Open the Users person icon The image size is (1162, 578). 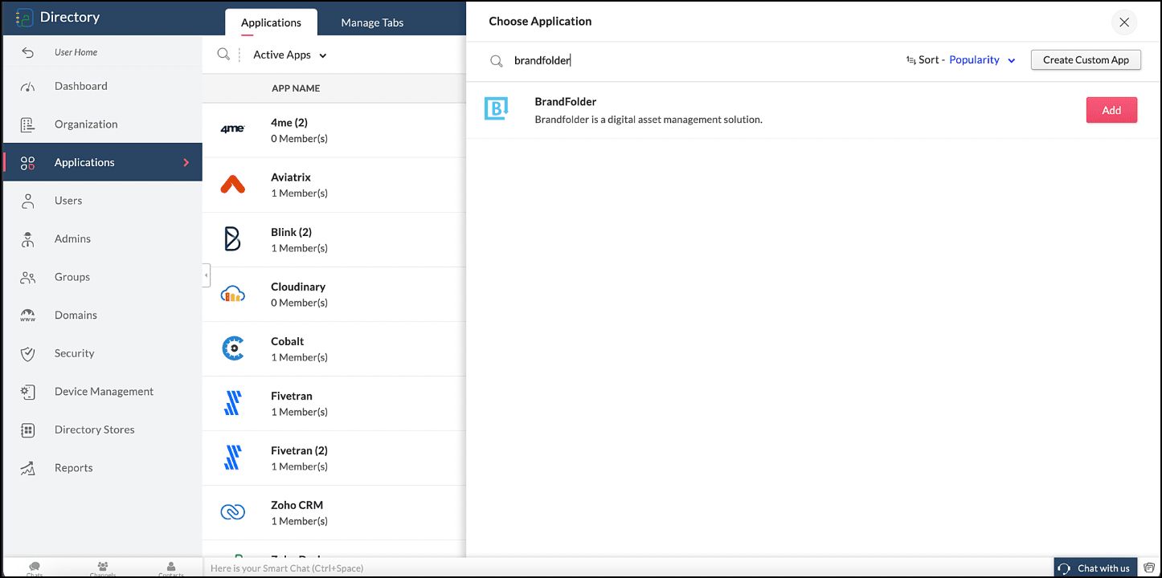tap(27, 201)
